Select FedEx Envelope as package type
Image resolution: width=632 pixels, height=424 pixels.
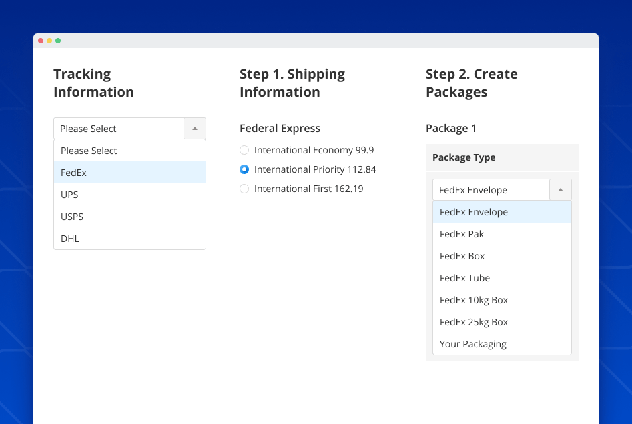coord(474,211)
